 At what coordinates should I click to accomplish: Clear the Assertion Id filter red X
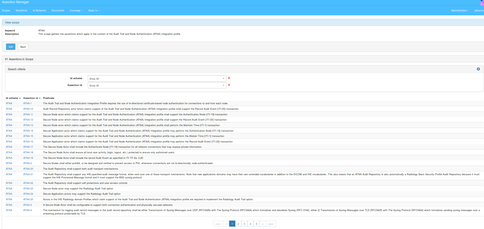tap(229, 85)
